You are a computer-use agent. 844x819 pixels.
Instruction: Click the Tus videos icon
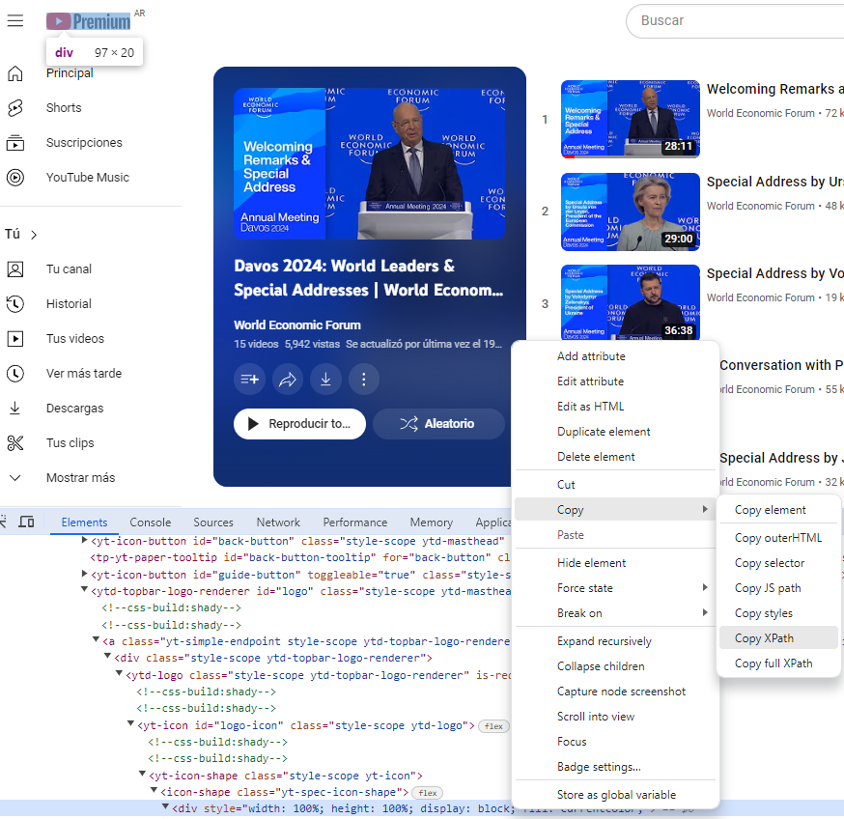coord(15,339)
